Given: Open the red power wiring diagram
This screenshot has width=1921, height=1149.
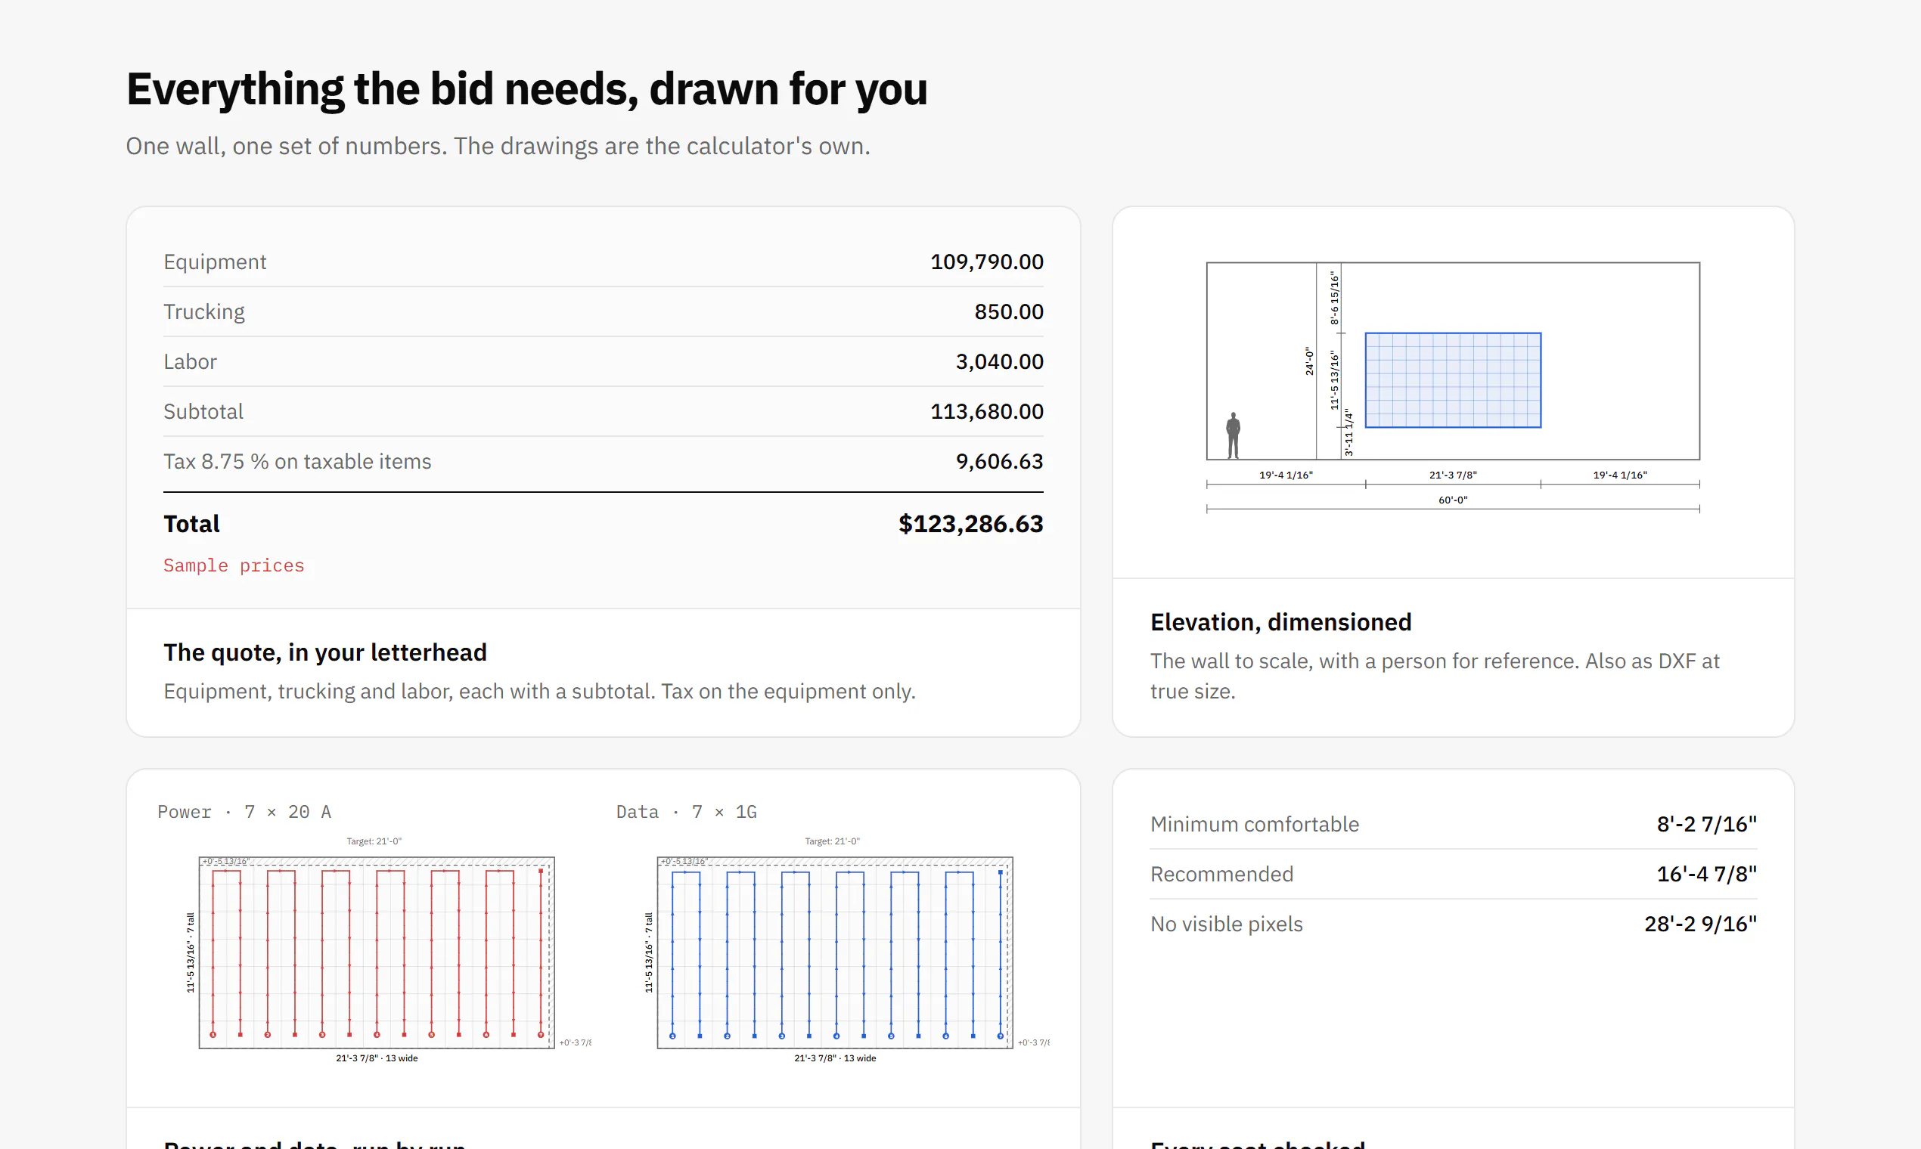Looking at the screenshot, I should coord(377,952).
